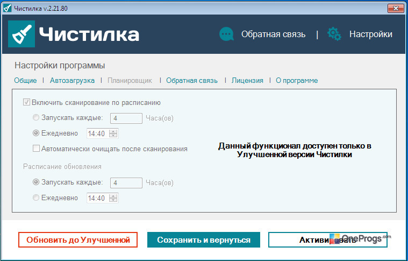Image resolution: width=408 pixels, height=261 pixels.
Task: Open the Обратная связь settings tab
Action: pos(192,81)
